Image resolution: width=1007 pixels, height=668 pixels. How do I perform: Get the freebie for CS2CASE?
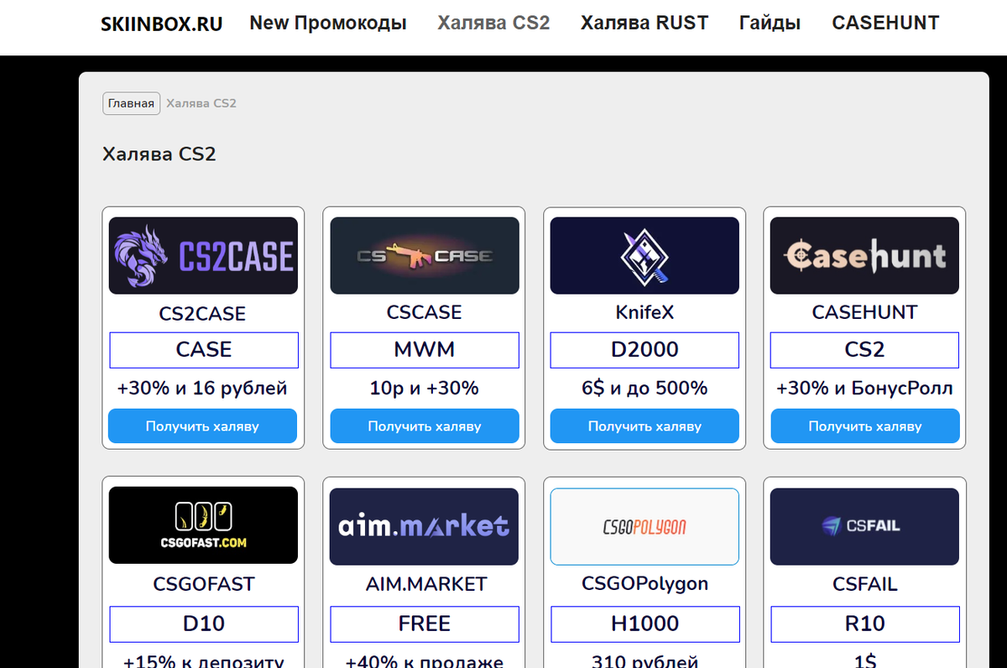point(202,426)
